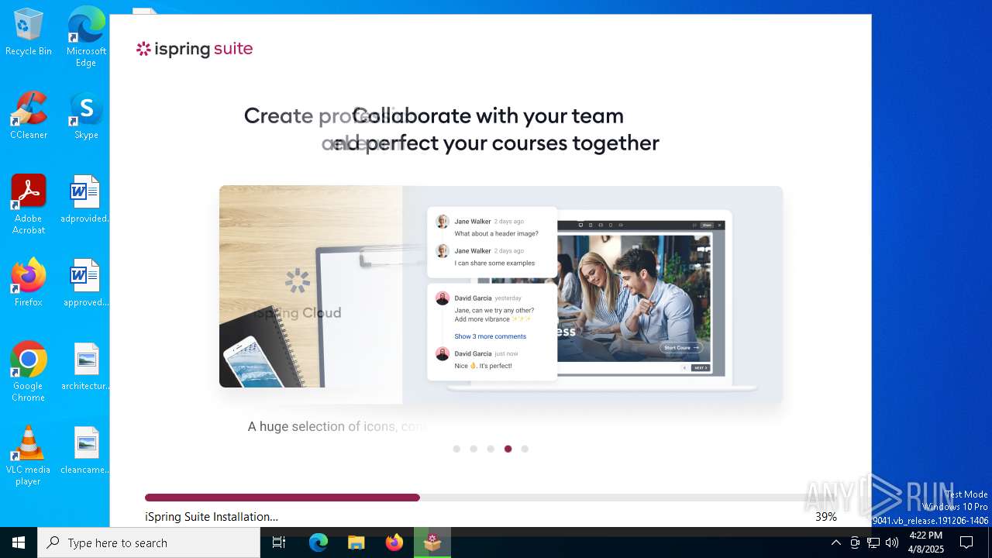Open the Google Chrome desktop shortcut
The width and height of the screenshot is (992, 558).
[x=29, y=372]
